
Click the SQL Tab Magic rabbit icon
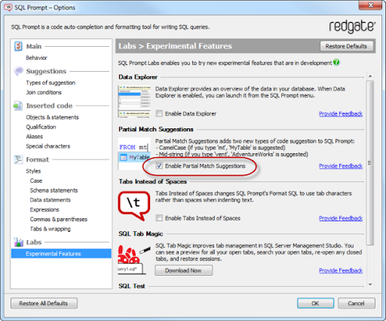pos(134,260)
